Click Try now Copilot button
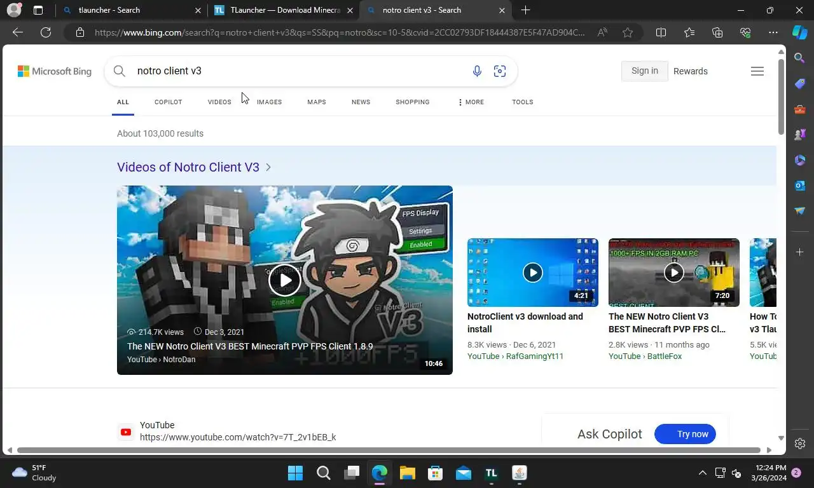The height and width of the screenshot is (488, 814). (685, 434)
